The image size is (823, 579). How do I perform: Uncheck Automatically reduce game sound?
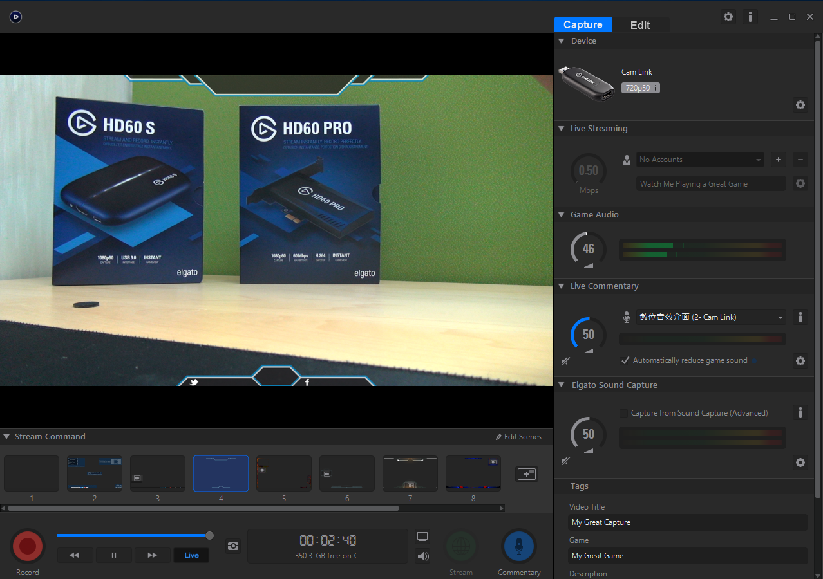click(625, 360)
